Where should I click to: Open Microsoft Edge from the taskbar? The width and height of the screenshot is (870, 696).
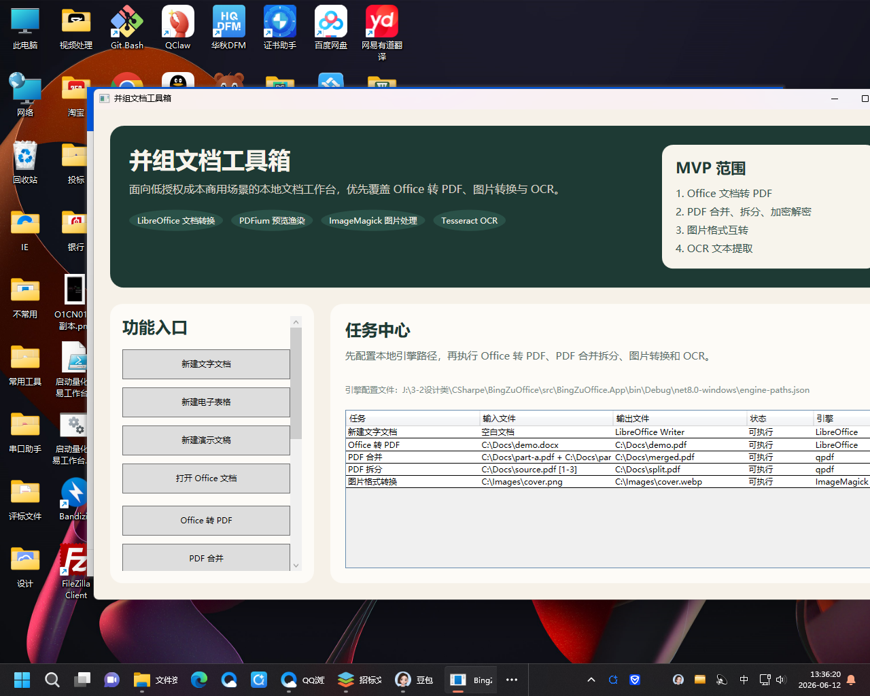coord(199,680)
